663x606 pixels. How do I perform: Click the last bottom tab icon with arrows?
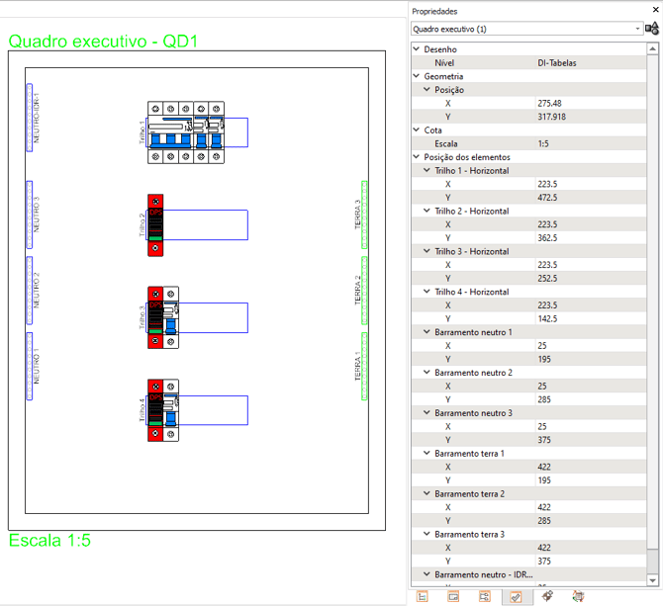point(578,596)
